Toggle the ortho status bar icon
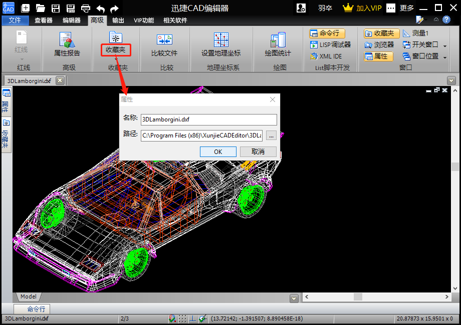This screenshot has width=461, height=325. (x=192, y=318)
